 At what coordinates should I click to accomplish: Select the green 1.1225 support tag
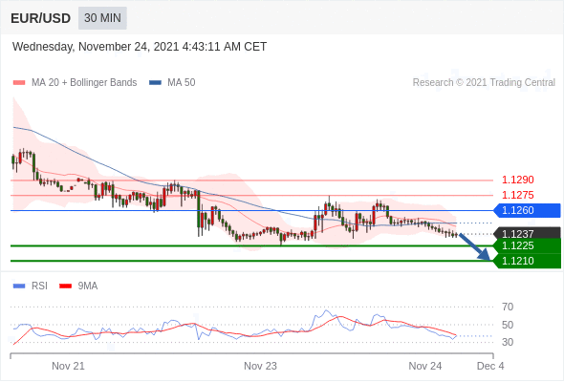(x=528, y=245)
